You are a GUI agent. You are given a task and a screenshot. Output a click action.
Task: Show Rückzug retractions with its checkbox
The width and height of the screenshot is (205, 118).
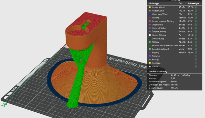click(196, 56)
